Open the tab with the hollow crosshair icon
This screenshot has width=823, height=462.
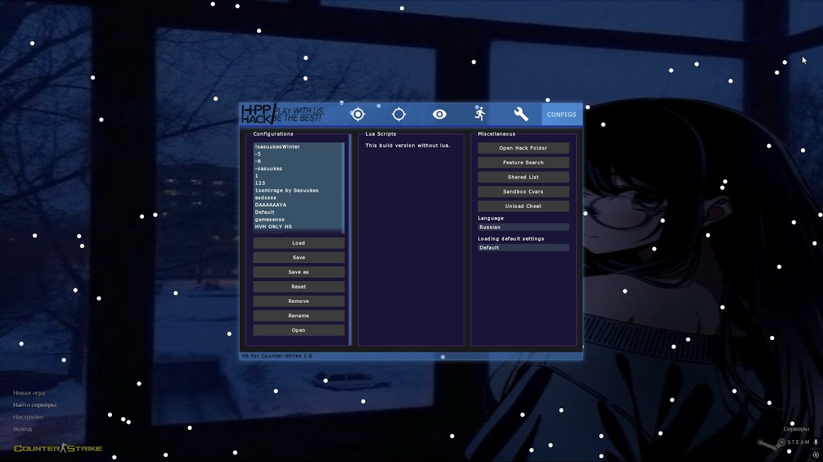[x=399, y=114]
